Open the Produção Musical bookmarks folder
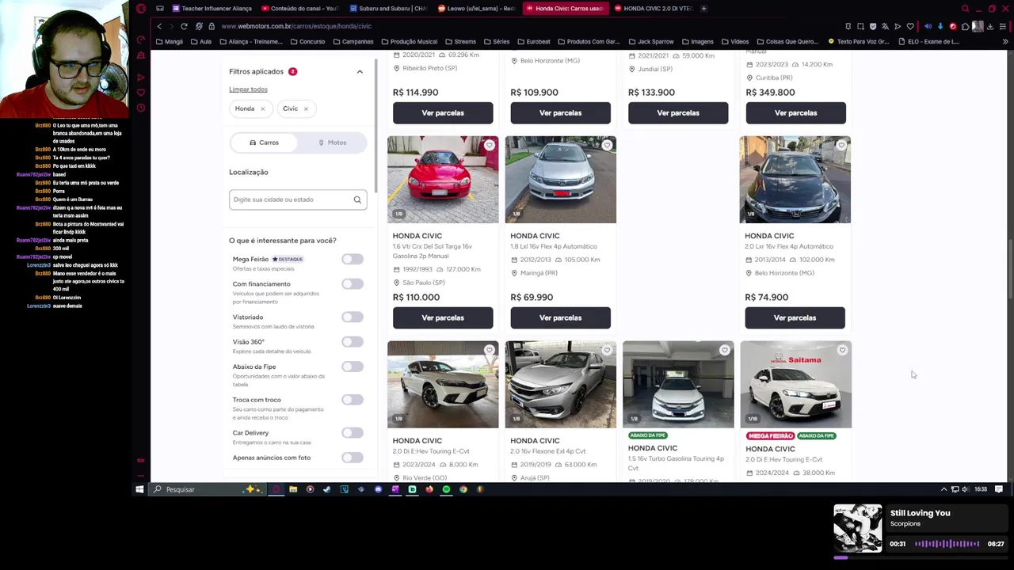 coord(409,41)
